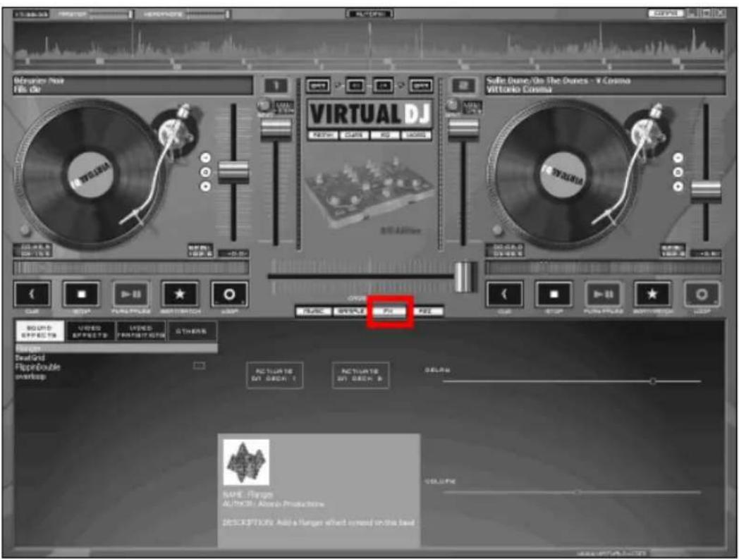Select the Others effects tab
The width and height of the screenshot is (739, 559).
pyautogui.click(x=192, y=331)
